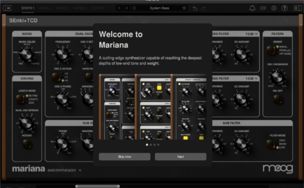Redo the last change
This screenshot has height=188, width=304.
(203, 8)
